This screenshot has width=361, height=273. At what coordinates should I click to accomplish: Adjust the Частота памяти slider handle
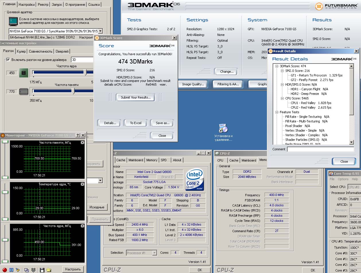coord(73,91)
